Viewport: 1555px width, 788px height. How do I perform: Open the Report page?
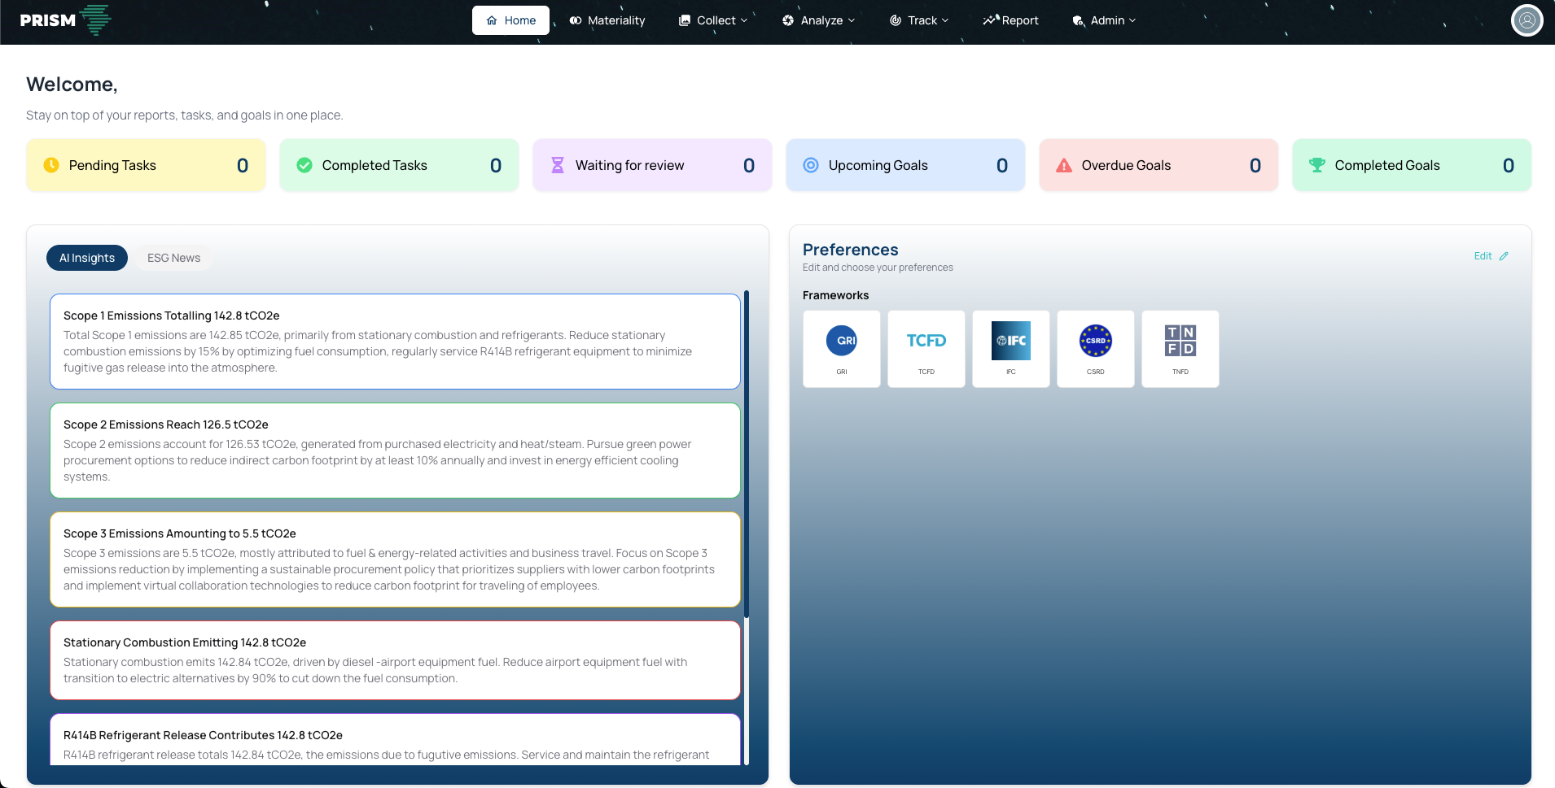[x=1010, y=20]
